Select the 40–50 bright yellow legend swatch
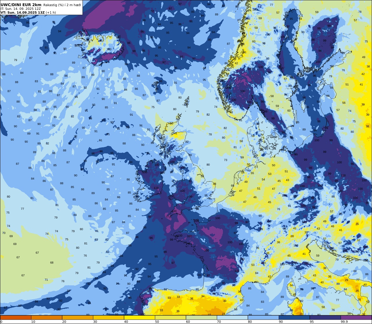The width and height of the screenshot is (372, 324). tap(139, 318)
